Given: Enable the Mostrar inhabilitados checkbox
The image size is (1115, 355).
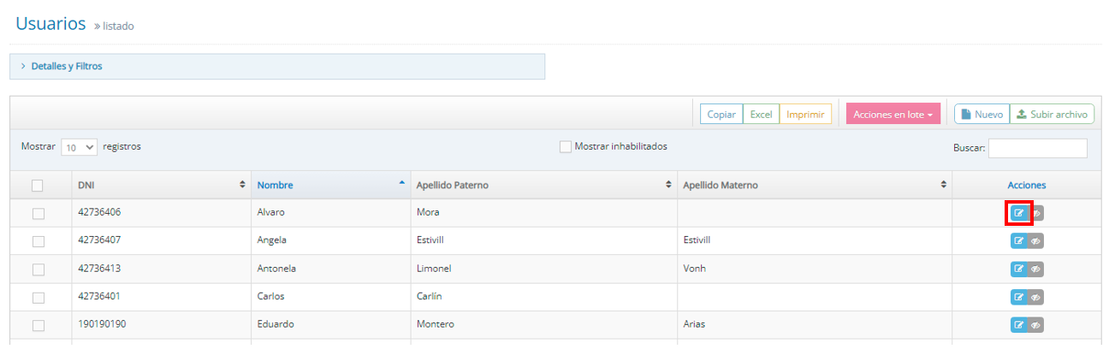Looking at the screenshot, I should pos(565,147).
